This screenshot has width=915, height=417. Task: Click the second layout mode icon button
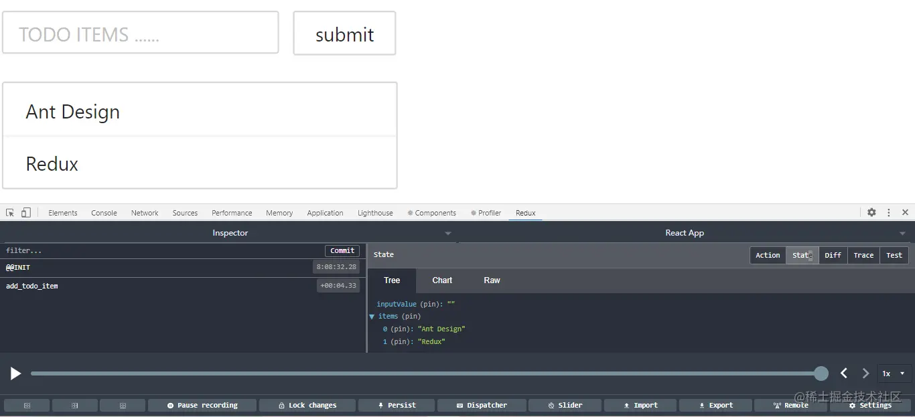point(74,405)
